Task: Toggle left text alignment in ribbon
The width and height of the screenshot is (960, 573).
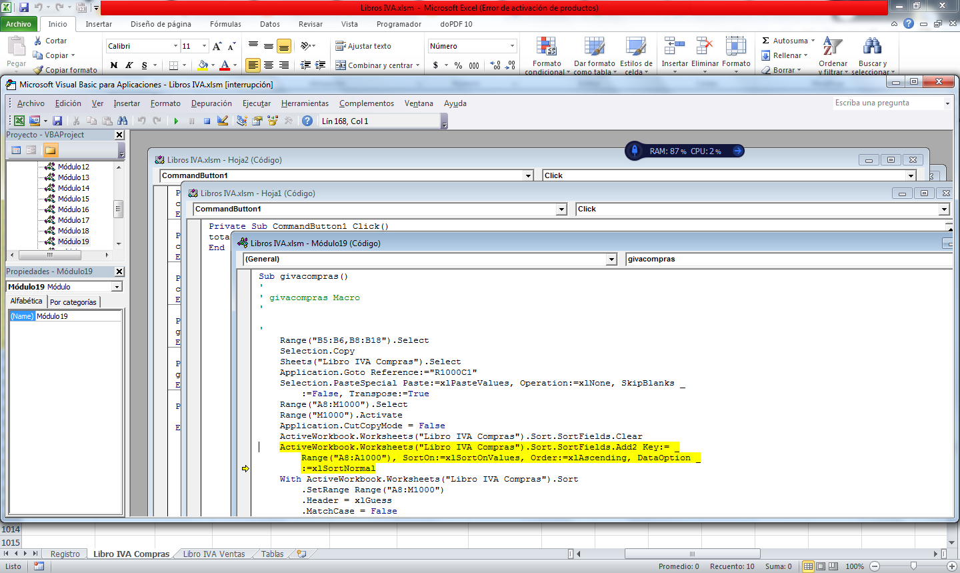Action: [x=253, y=65]
